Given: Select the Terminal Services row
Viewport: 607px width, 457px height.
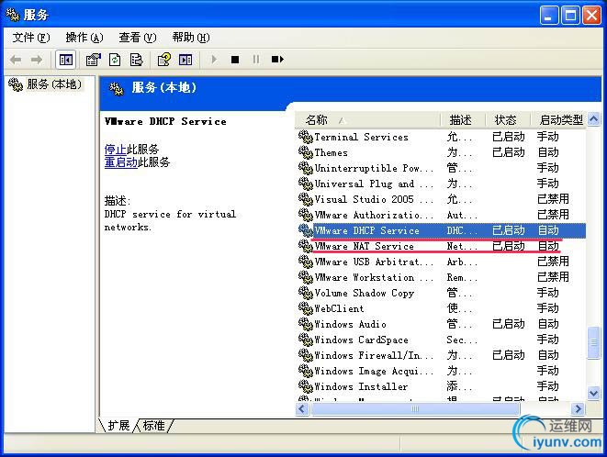Looking at the screenshot, I should point(441,137).
